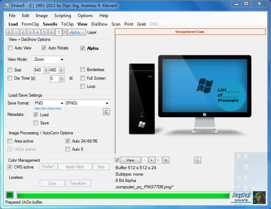The width and height of the screenshot is (271, 209).
Task: Select layer button 0
Action: click(x=9, y=32)
